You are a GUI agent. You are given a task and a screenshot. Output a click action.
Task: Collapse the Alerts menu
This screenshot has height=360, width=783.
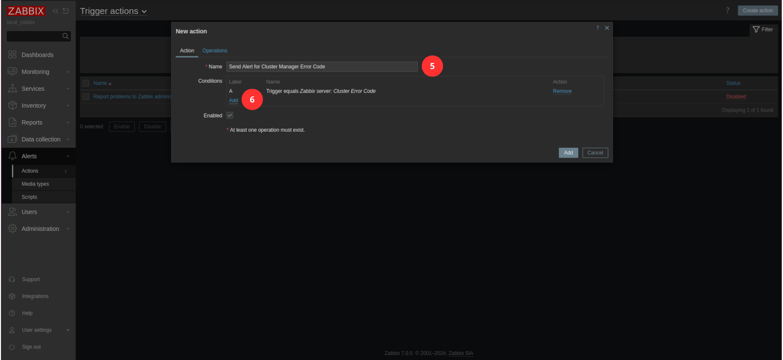click(68, 156)
